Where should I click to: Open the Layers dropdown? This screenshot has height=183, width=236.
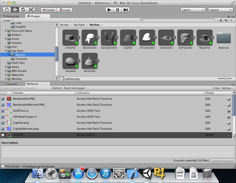pyautogui.click(x=193, y=10)
